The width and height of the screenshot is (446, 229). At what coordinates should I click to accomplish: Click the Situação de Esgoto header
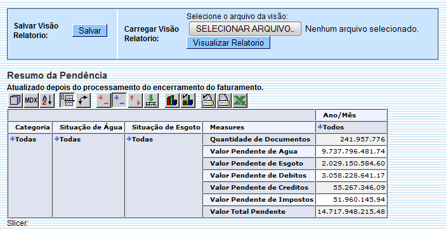pos(164,128)
